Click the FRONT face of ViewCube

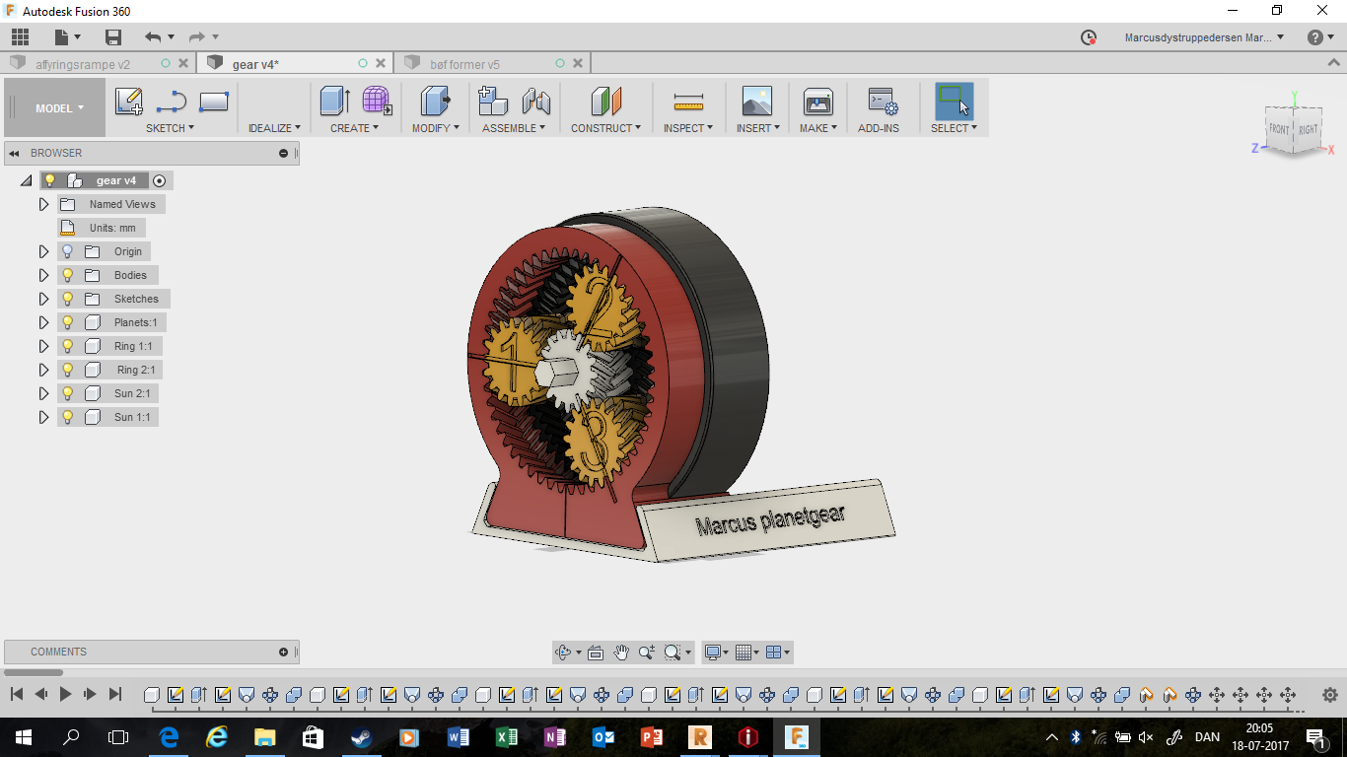tap(1279, 130)
